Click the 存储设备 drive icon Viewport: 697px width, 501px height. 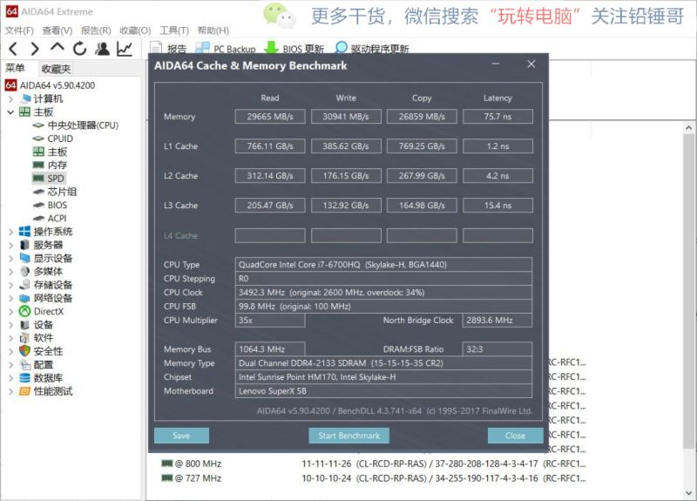tap(25, 285)
